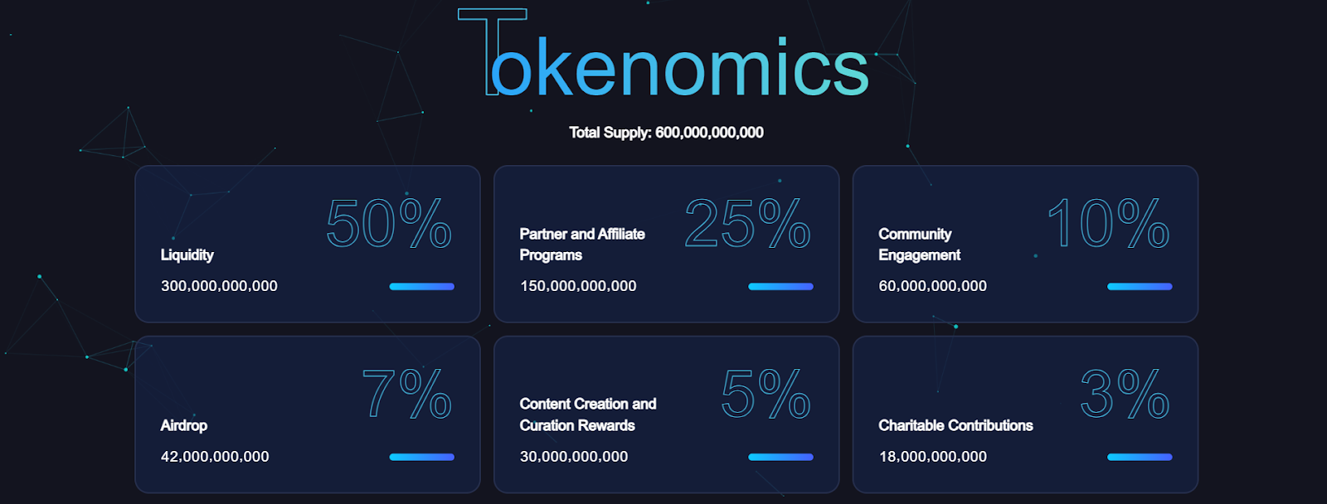Select the 42,000,000,000 Airdrop amount
Image resolution: width=1327 pixels, height=504 pixels.
click(215, 457)
